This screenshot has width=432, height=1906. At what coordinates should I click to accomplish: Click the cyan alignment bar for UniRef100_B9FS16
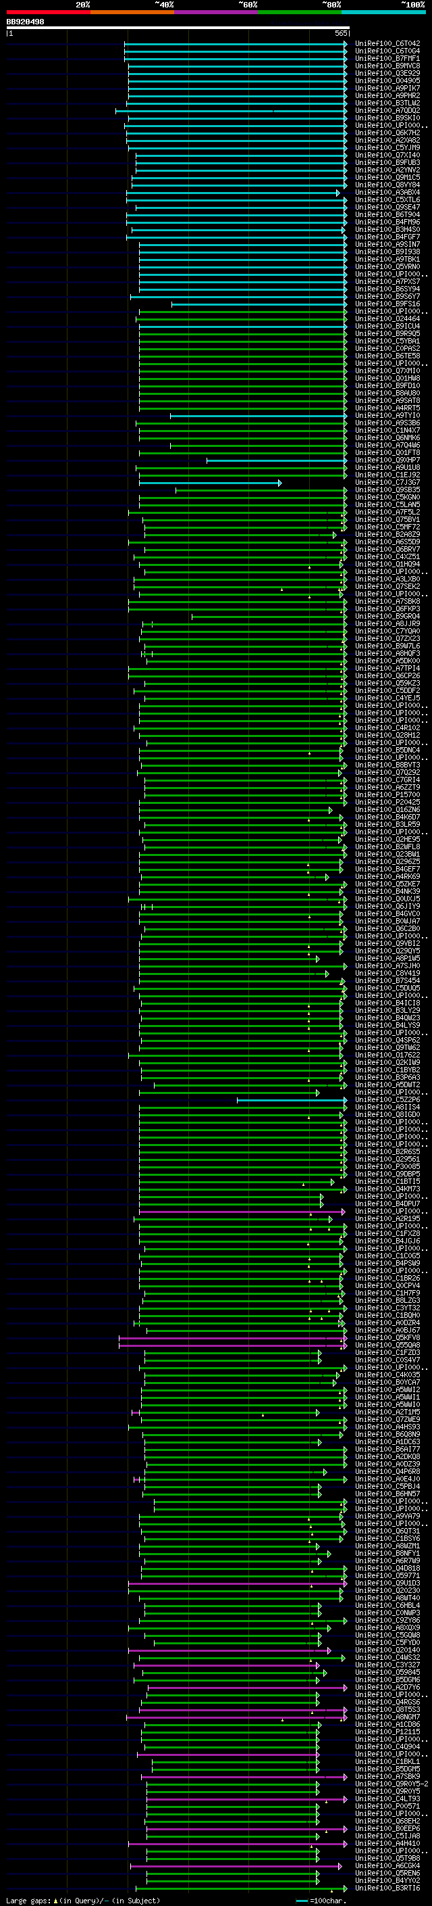(x=259, y=304)
